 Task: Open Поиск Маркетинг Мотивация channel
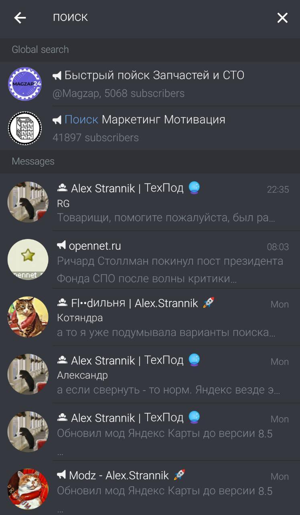pyautogui.click(x=150, y=128)
